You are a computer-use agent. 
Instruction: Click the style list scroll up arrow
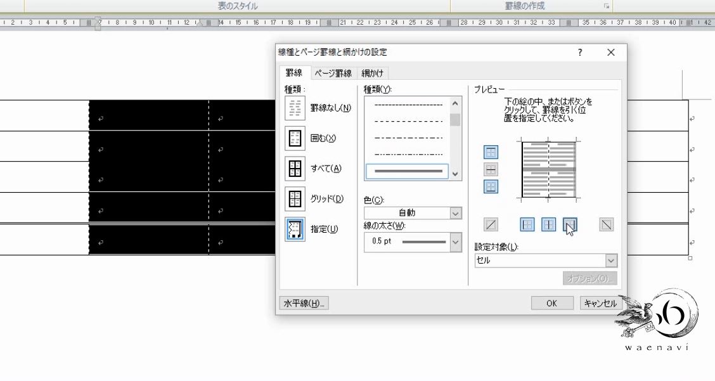pyautogui.click(x=455, y=103)
